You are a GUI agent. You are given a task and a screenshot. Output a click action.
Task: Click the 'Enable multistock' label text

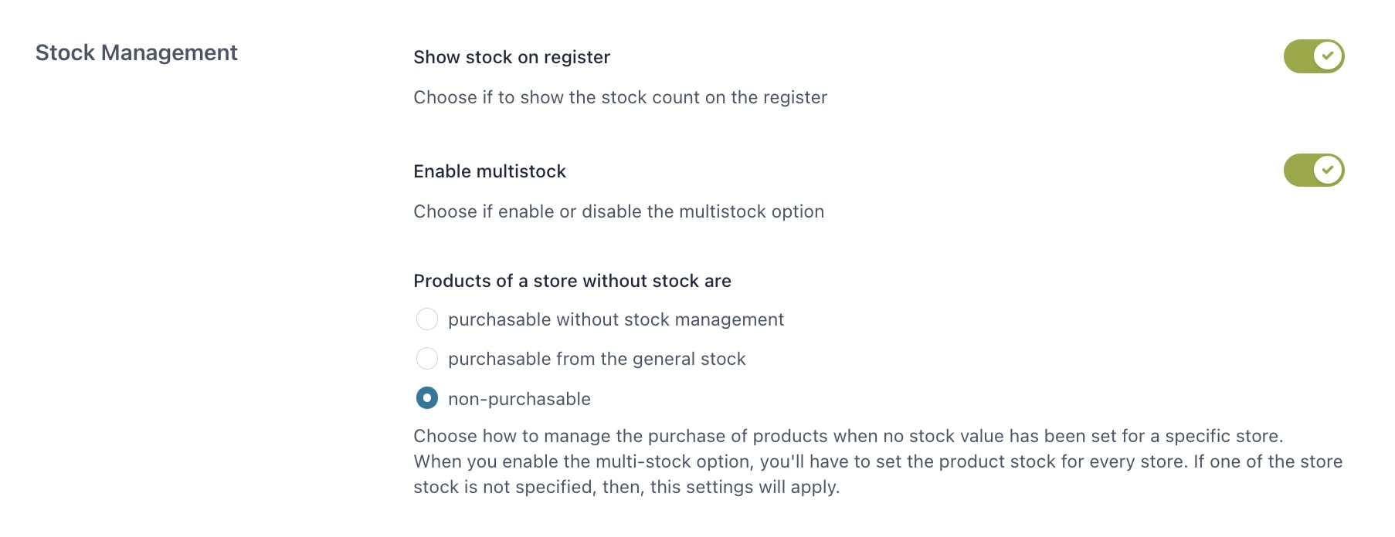(490, 171)
